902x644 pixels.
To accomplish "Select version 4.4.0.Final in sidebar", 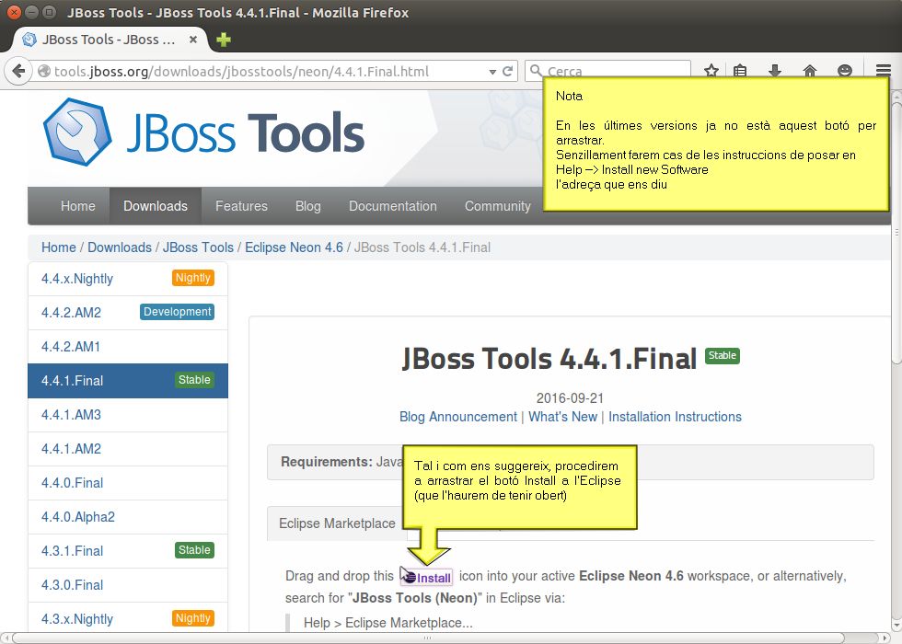I will (x=128, y=482).
